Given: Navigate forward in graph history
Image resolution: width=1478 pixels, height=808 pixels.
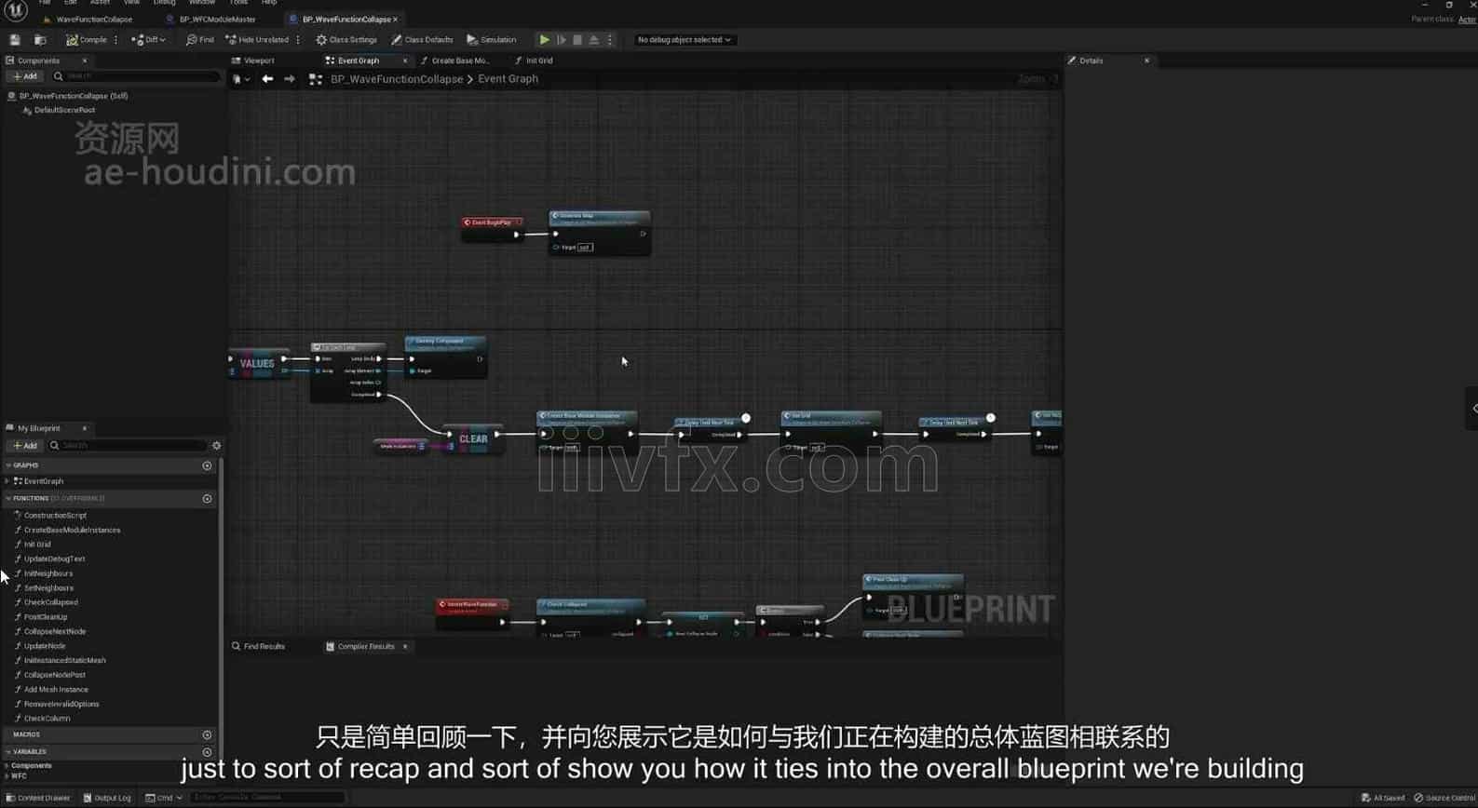Looking at the screenshot, I should 290,79.
